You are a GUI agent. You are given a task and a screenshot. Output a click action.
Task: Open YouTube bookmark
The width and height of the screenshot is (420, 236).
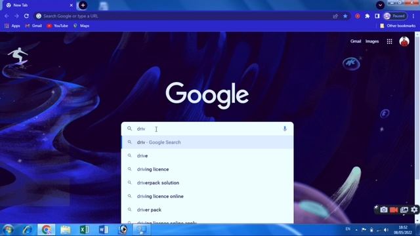click(x=57, y=26)
